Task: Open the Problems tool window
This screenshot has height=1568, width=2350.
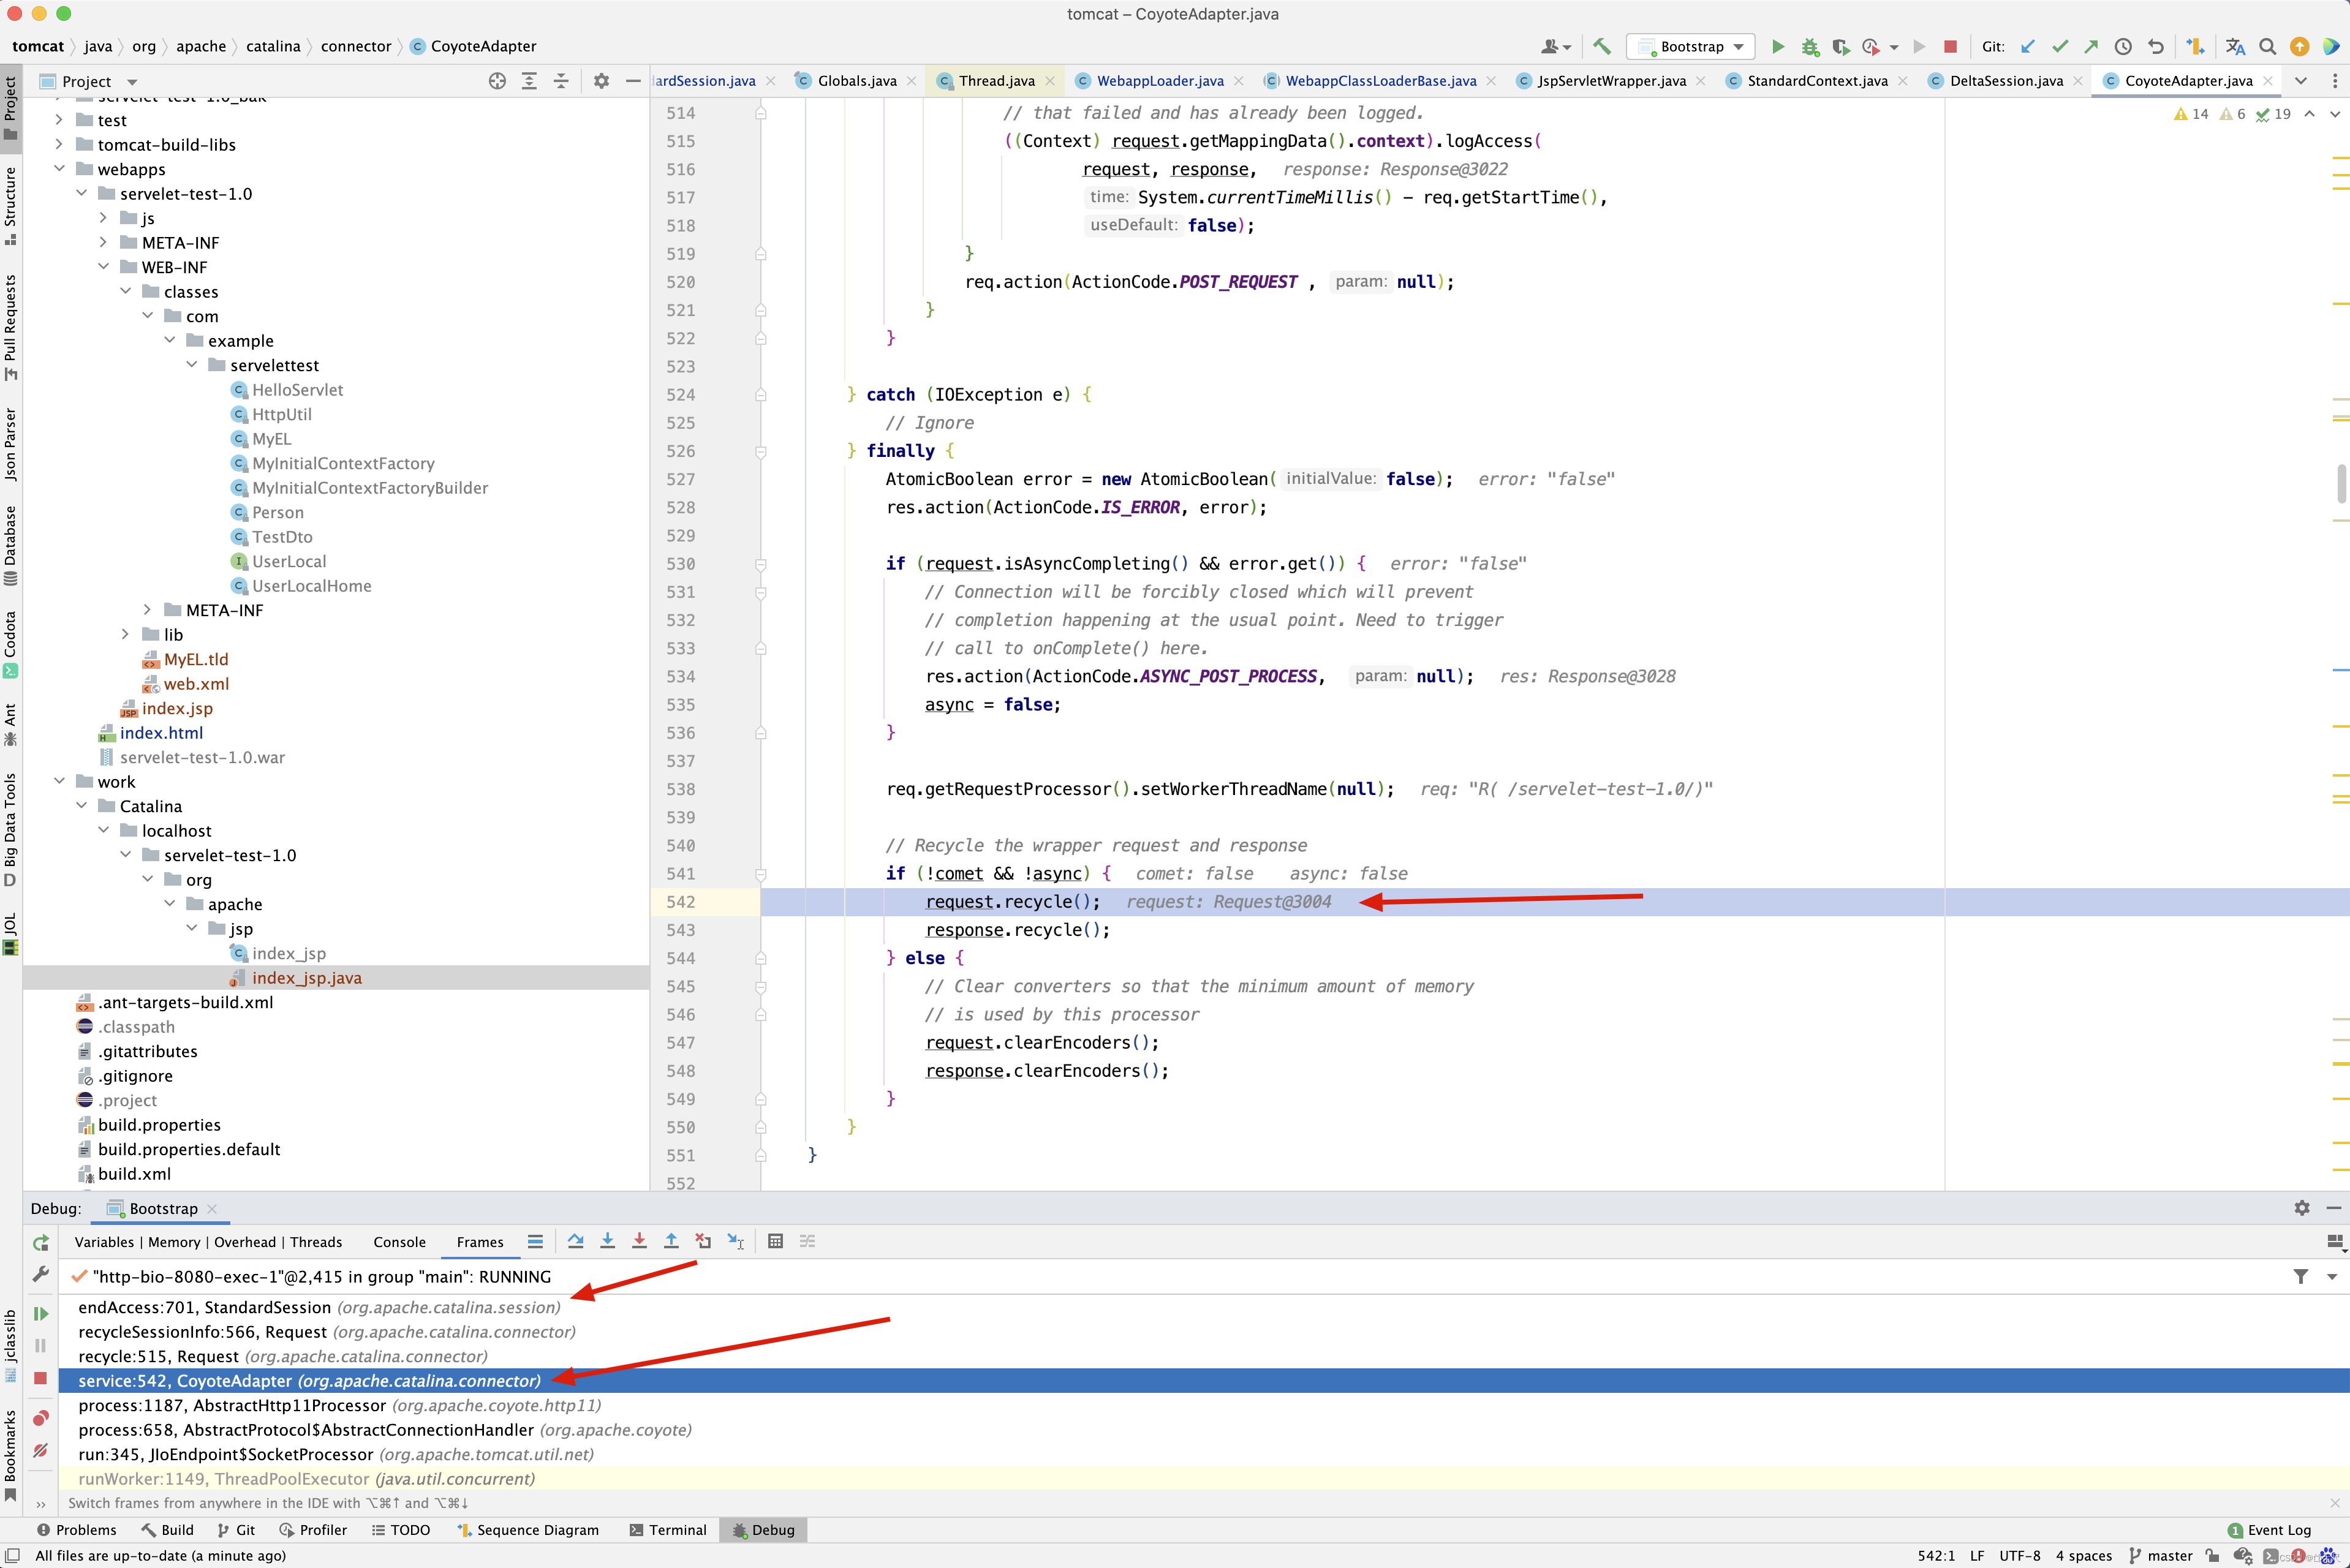Action: tap(76, 1530)
